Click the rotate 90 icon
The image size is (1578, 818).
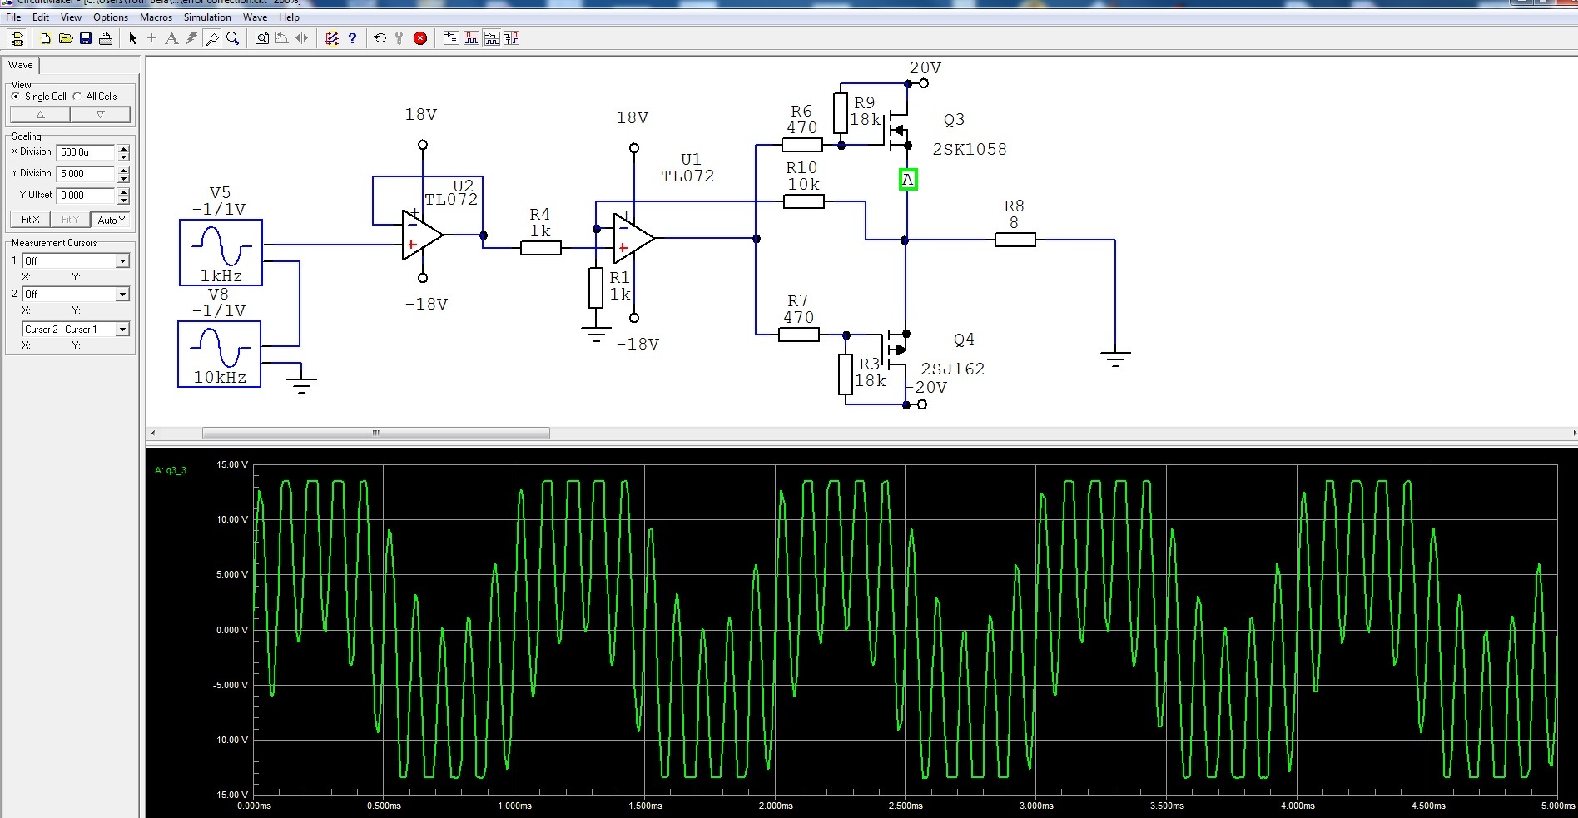282,38
